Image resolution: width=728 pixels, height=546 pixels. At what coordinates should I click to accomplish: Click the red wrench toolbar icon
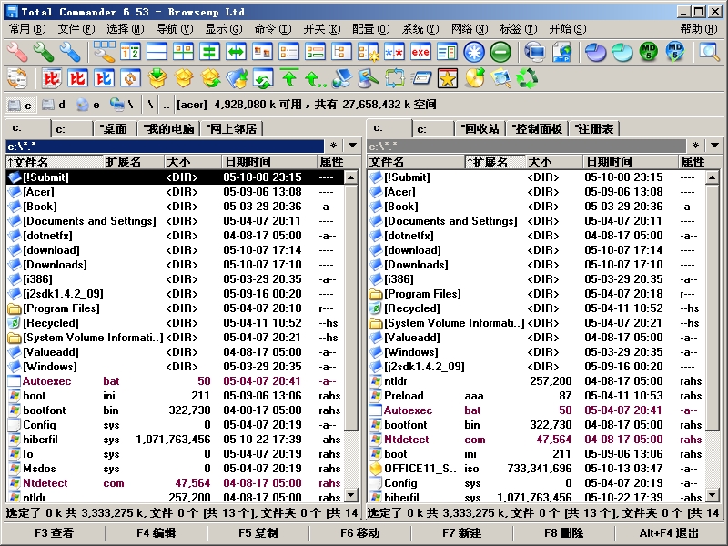pos(17,52)
